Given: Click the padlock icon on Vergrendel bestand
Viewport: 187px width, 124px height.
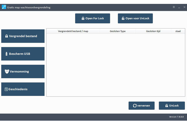Looking at the screenshot, I should [7, 36].
